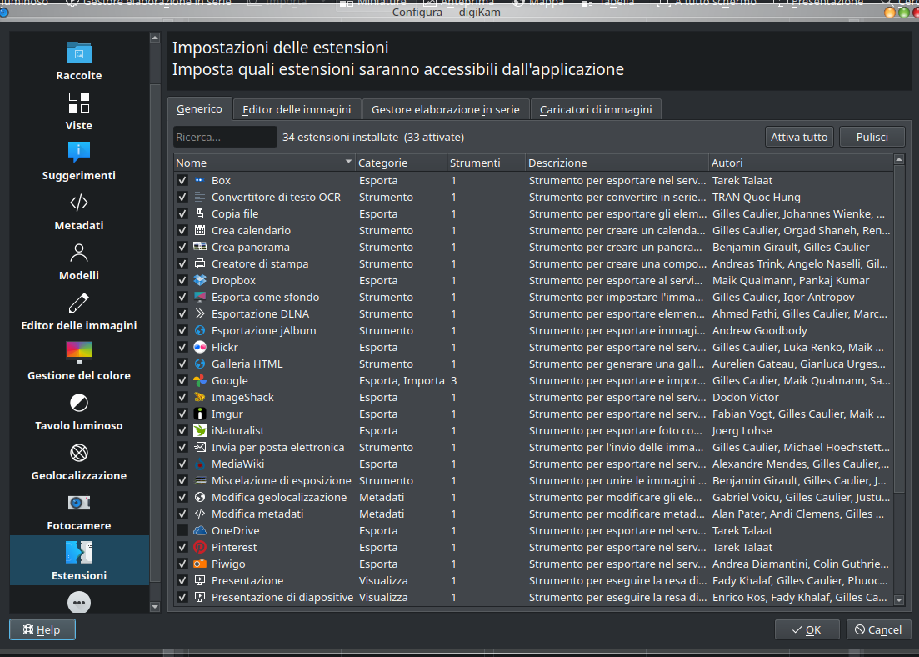Click the Attiva tutto button
This screenshot has height=657, width=919.
pos(799,138)
